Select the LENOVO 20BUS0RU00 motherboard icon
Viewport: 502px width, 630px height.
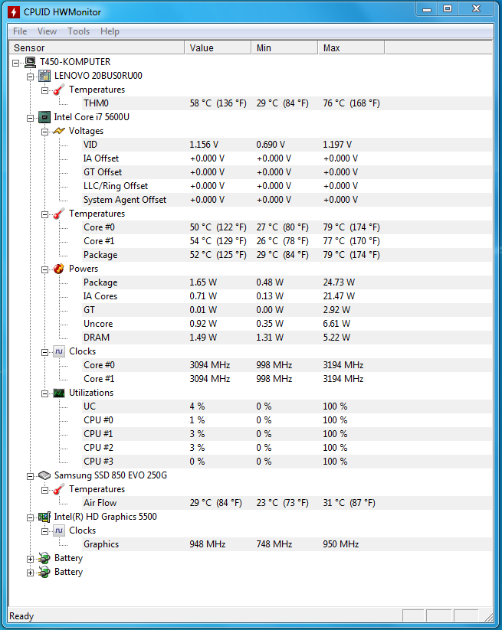point(44,76)
